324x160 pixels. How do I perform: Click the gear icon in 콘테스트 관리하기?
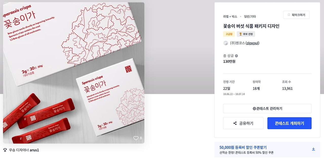[254, 109]
